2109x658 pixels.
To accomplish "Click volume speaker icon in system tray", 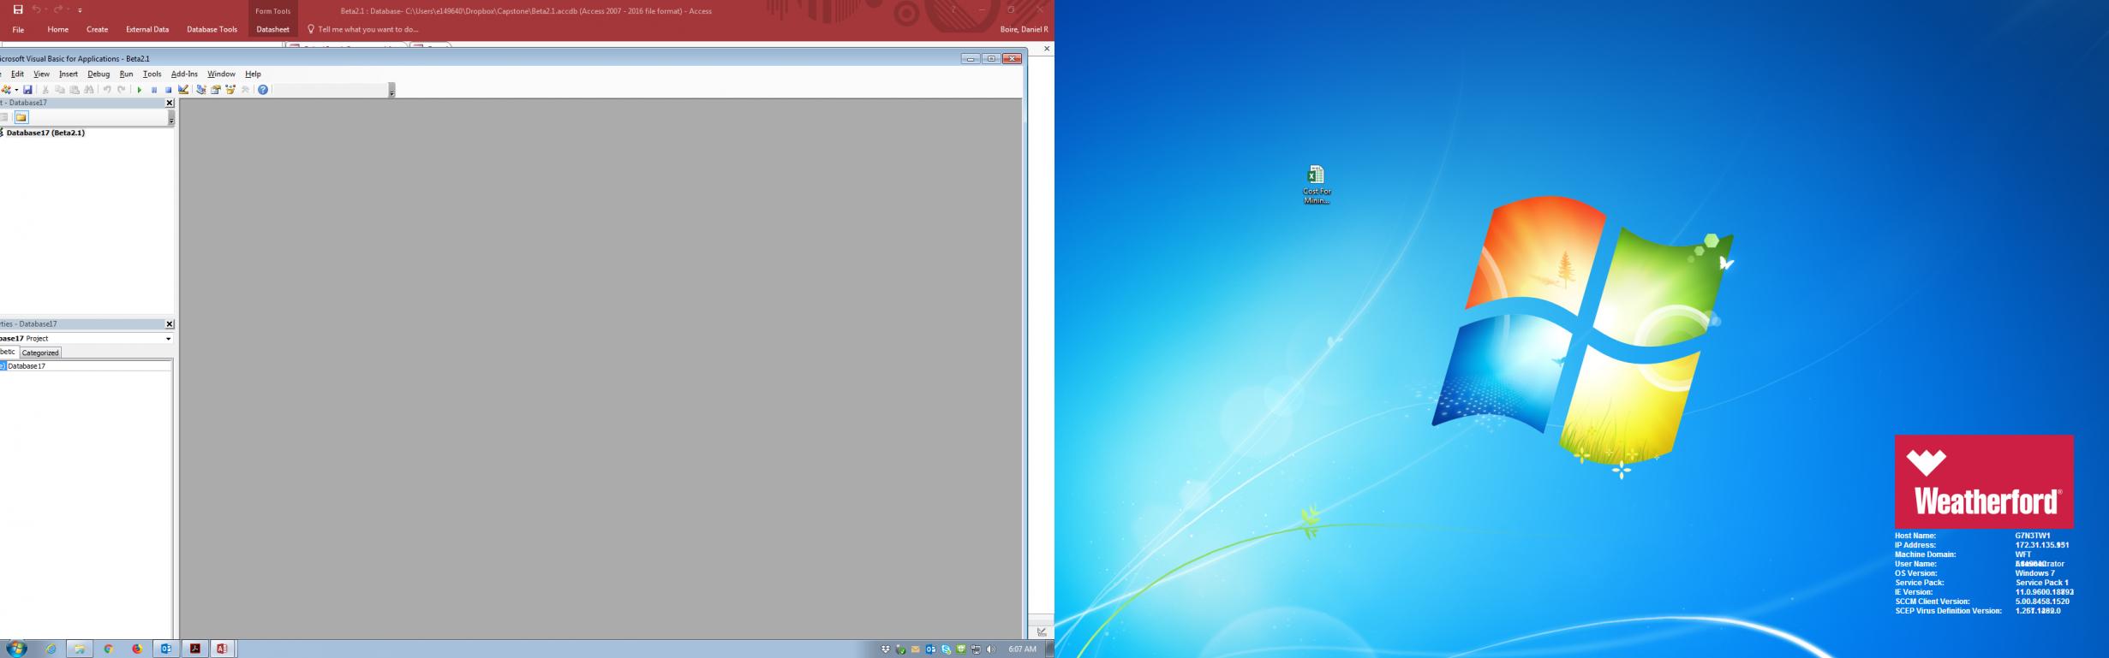I will coord(991,649).
